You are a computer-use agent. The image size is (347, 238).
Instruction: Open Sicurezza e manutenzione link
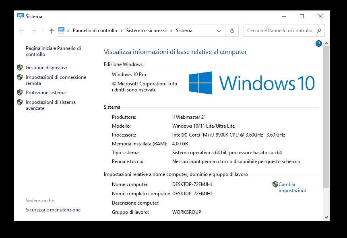tap(53, 210)
